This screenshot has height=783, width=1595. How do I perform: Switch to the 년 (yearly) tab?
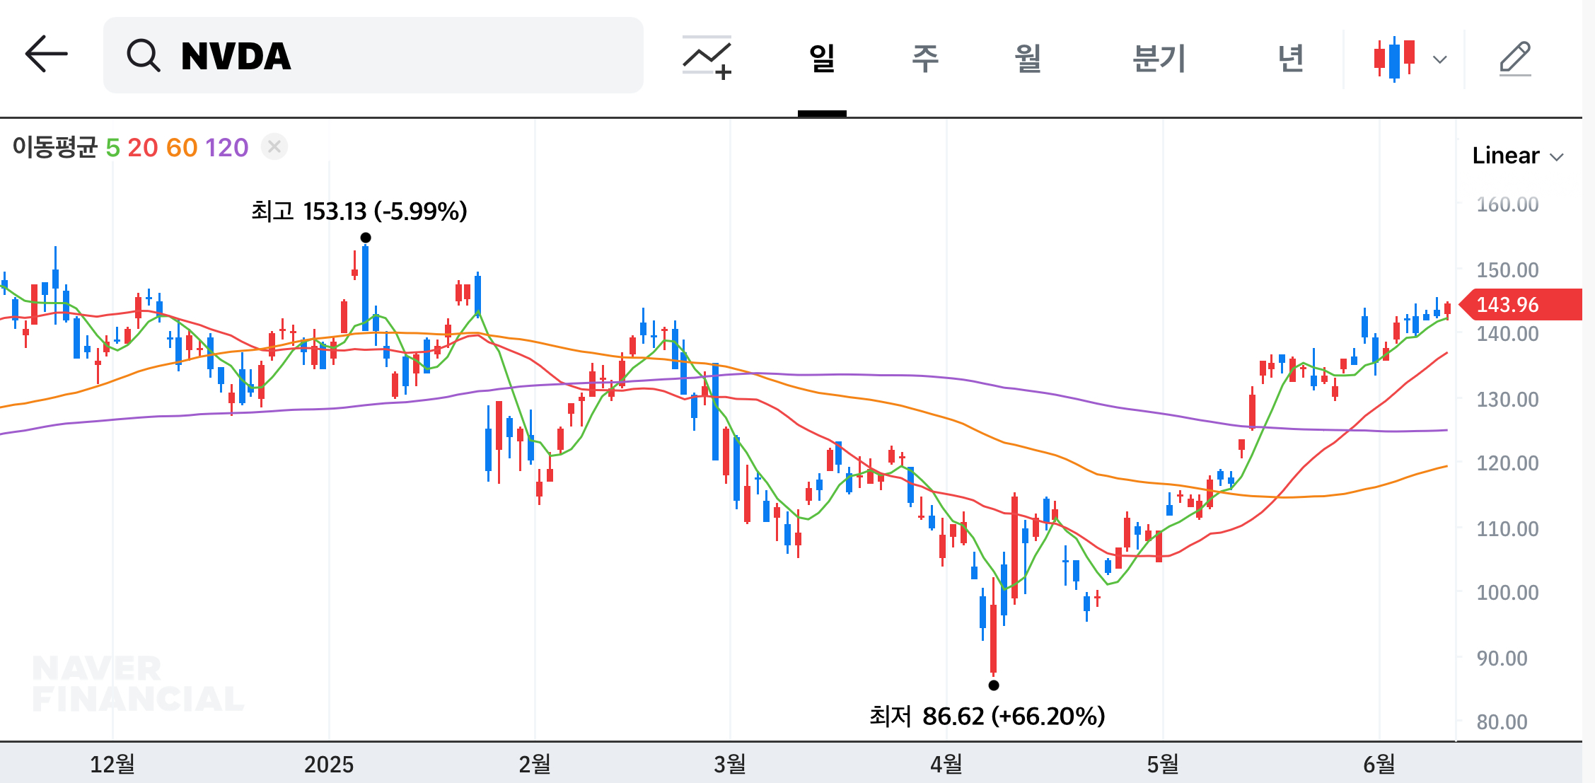pos(1291,57)
